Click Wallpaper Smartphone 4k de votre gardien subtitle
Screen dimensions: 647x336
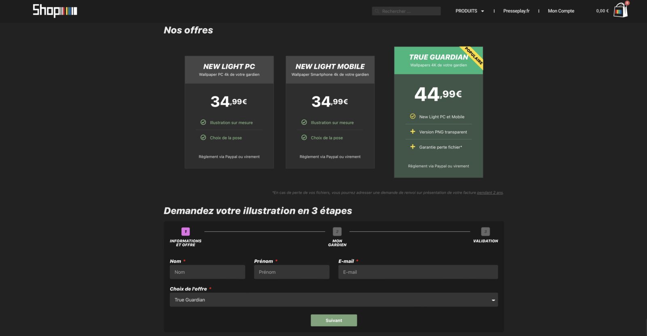point(330,74)
